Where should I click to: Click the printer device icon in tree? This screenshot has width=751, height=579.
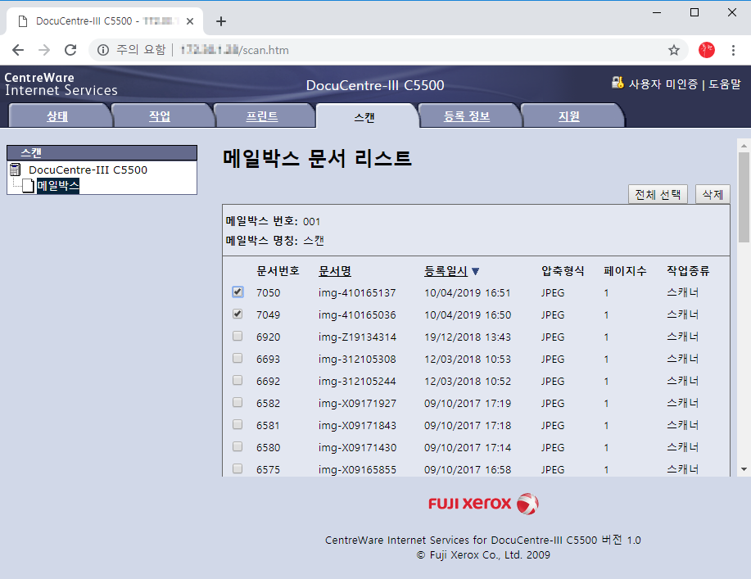tap(16, 170)
